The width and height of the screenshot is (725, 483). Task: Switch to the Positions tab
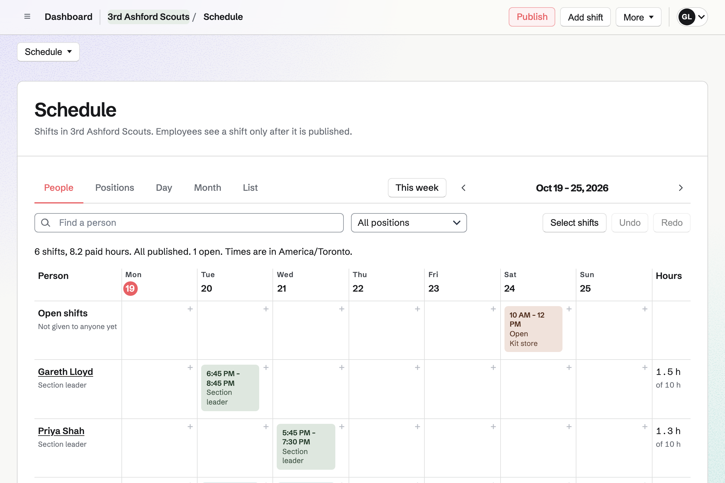(115, 187)
